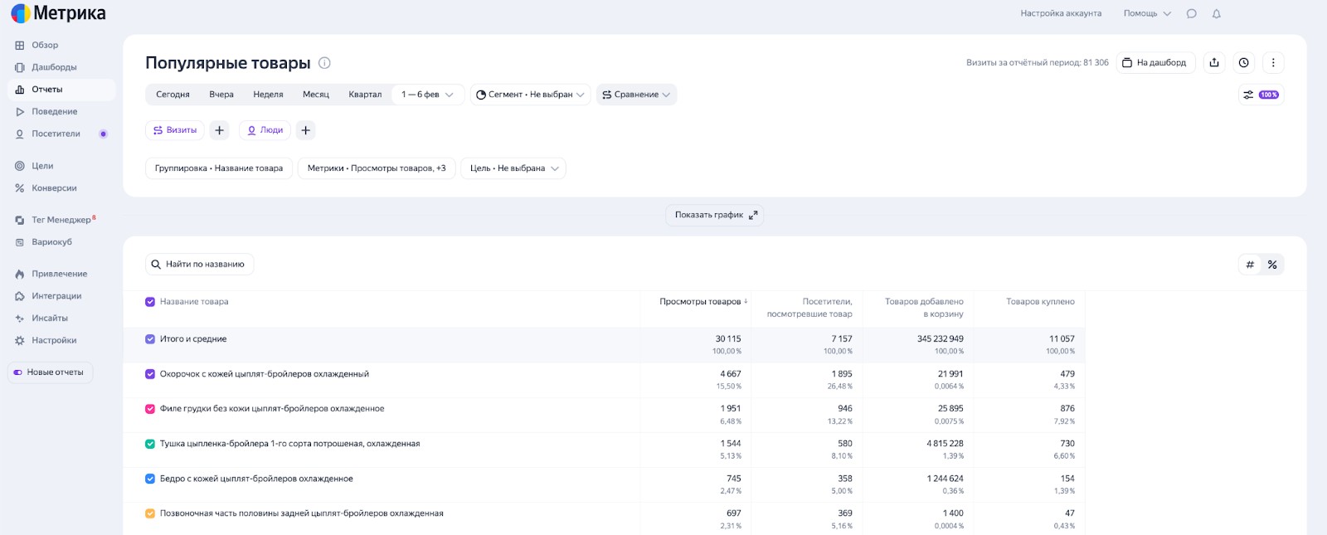The width and height of the screenshot is (1327, 535).
Task: Click the notification bell icon
Action: click(1217, 14)
